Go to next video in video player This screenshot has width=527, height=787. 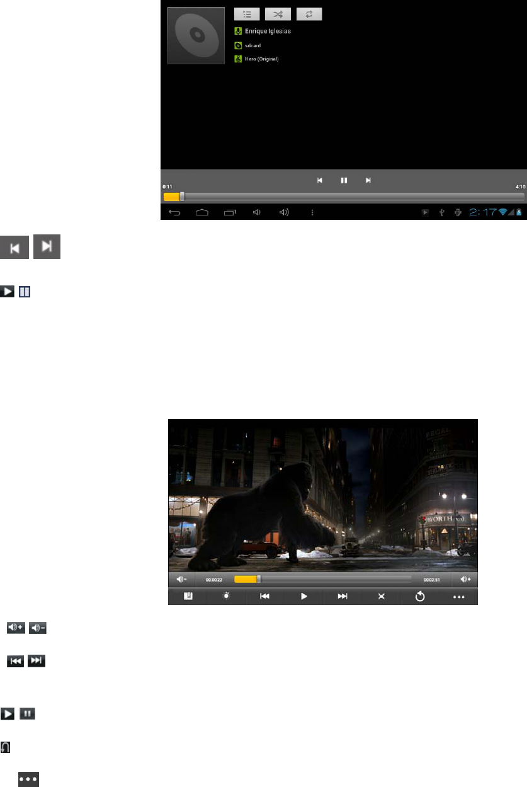(343, 596)
